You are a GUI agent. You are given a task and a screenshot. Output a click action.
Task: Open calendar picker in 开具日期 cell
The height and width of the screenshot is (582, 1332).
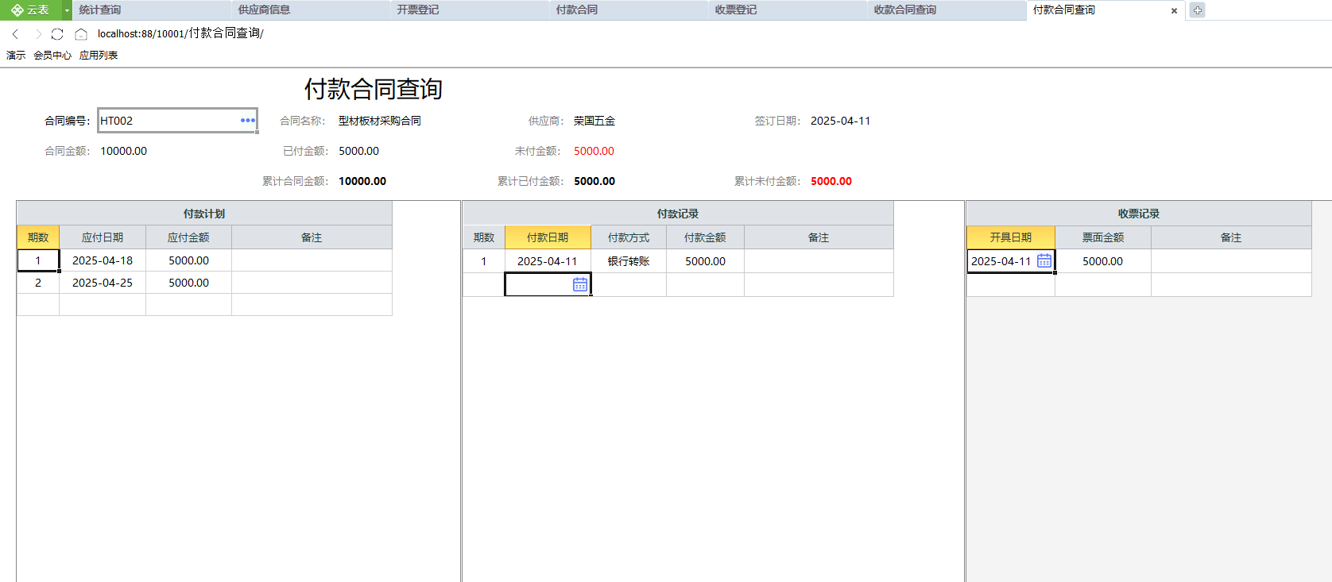pyautogui.click(x=1044, y=260)
